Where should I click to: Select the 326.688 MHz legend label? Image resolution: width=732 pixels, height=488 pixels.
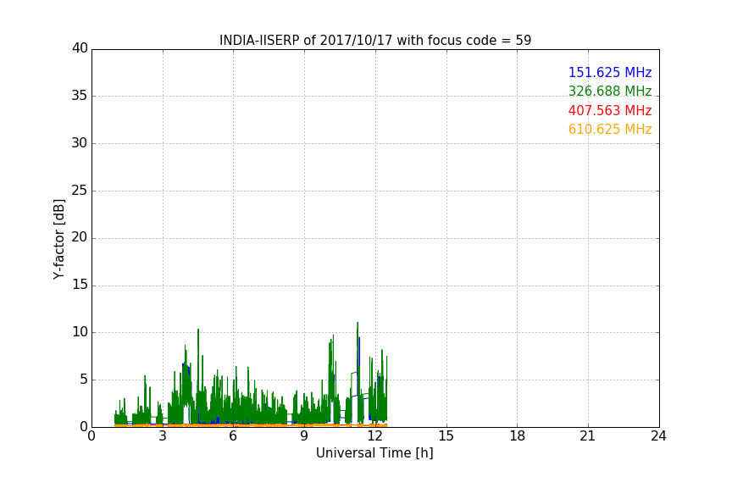pos(610,91)
